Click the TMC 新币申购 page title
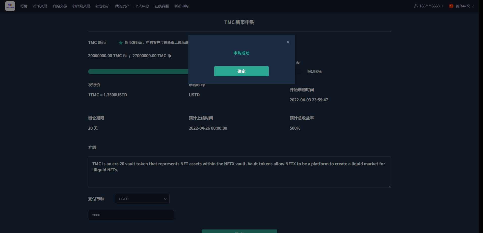 239,22
